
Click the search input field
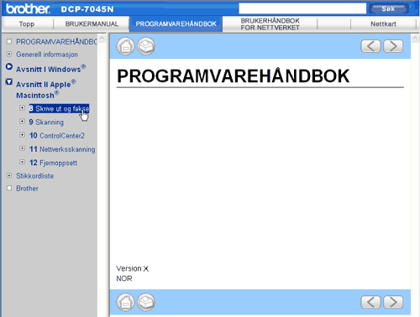302,8
